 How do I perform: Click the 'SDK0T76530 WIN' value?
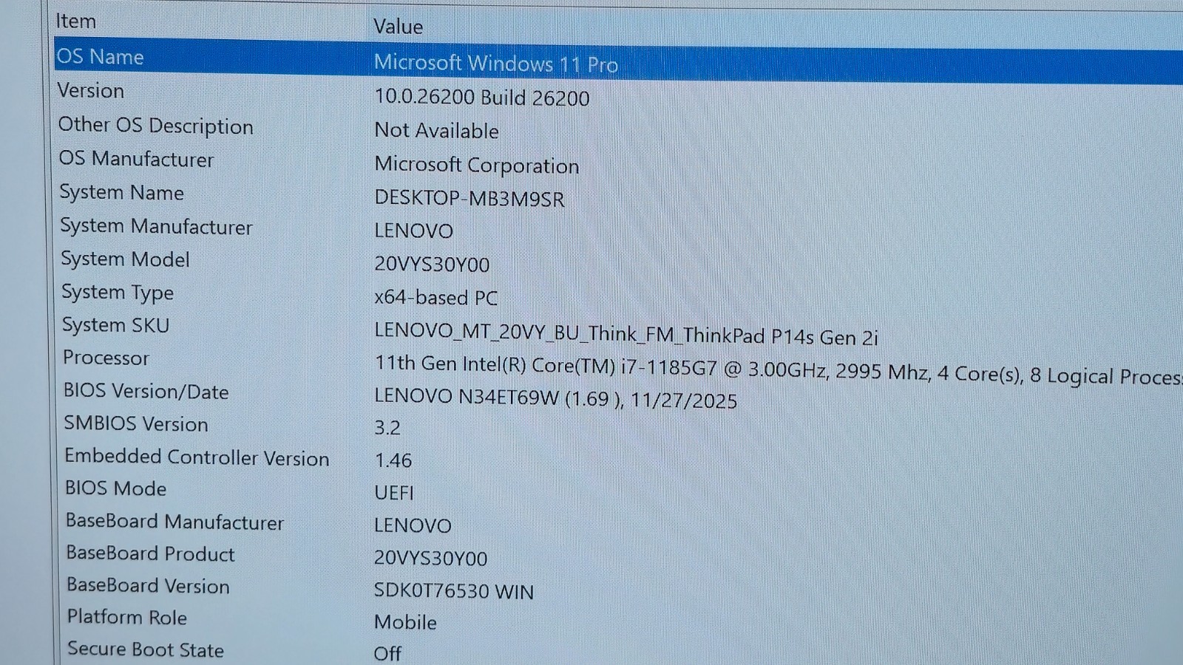coord(454,591)
